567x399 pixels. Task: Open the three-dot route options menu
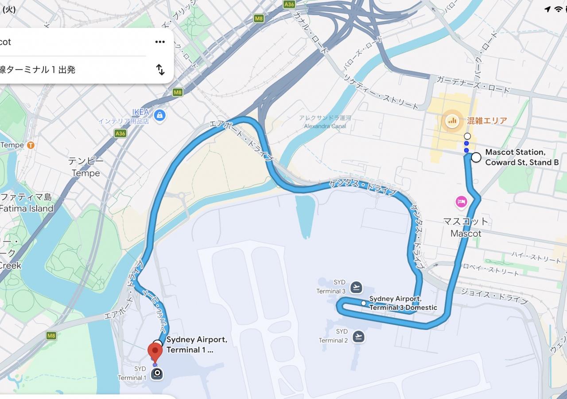click(160, 42)
